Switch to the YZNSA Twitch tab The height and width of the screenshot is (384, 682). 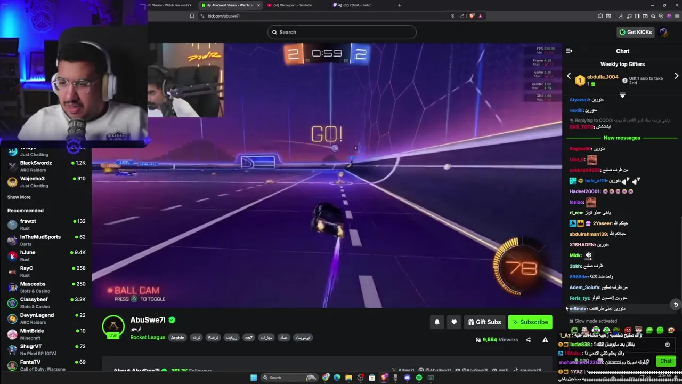point(356,5)
